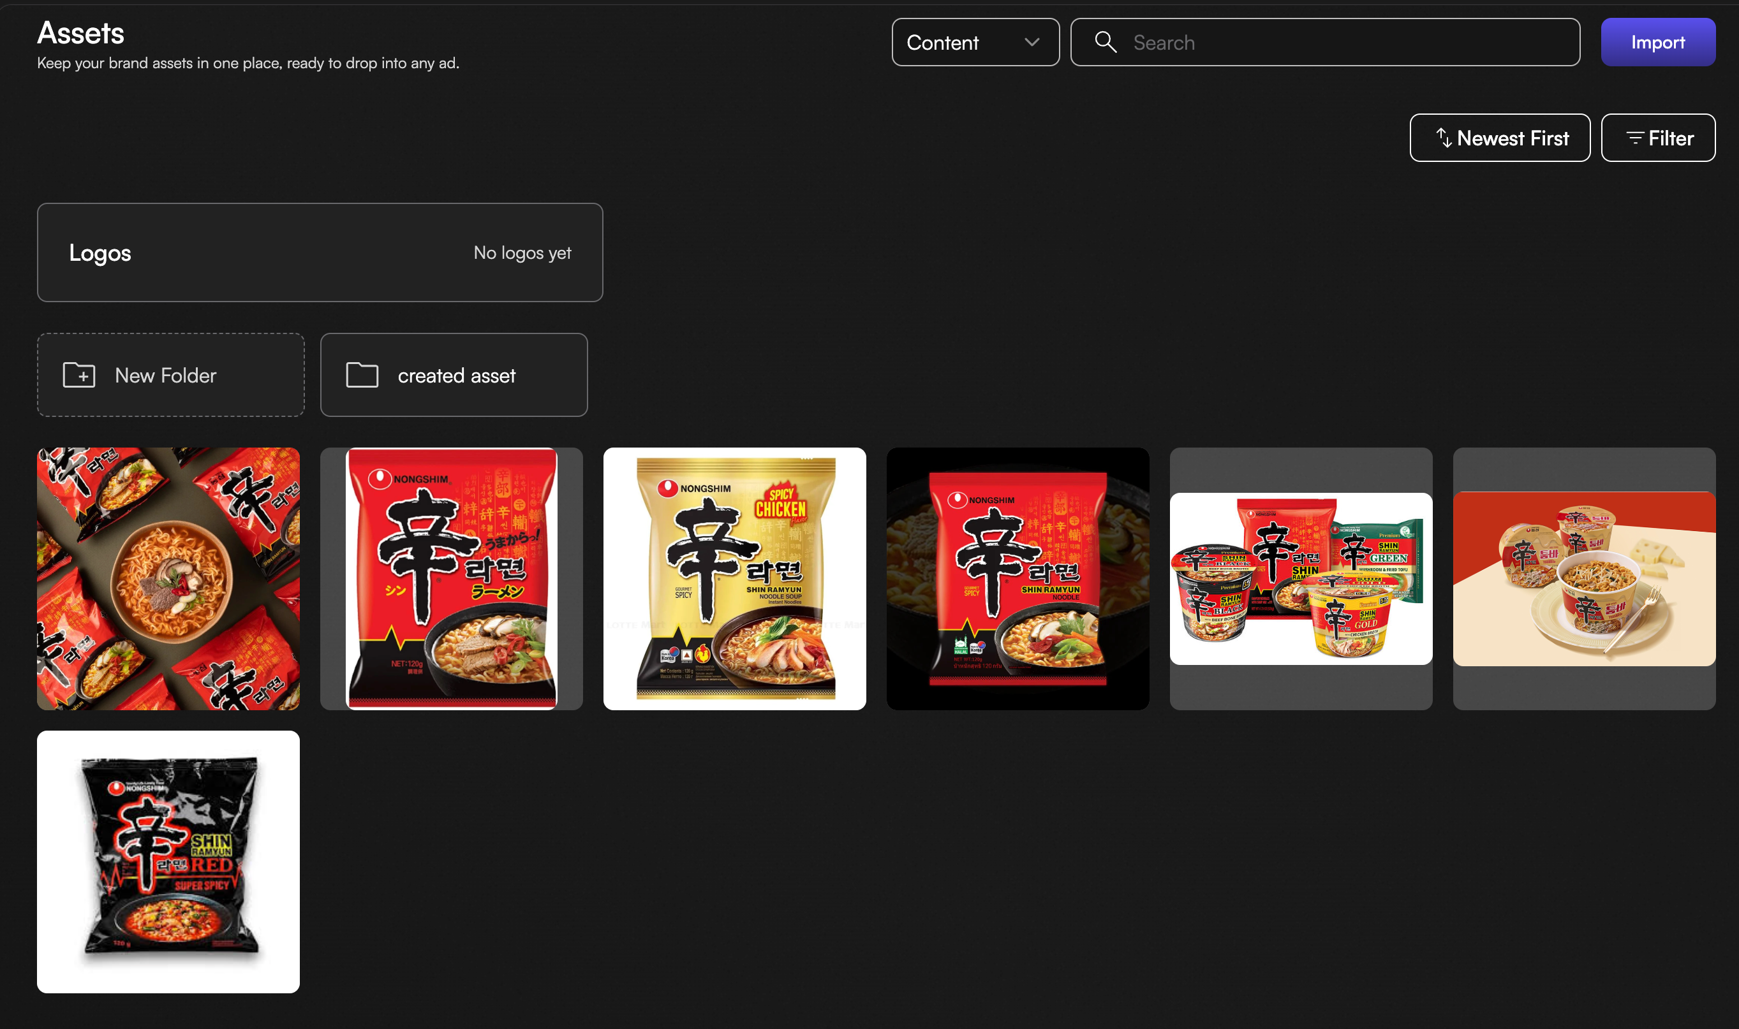Expand the Content dropdown chevron

coord(1032,42)
